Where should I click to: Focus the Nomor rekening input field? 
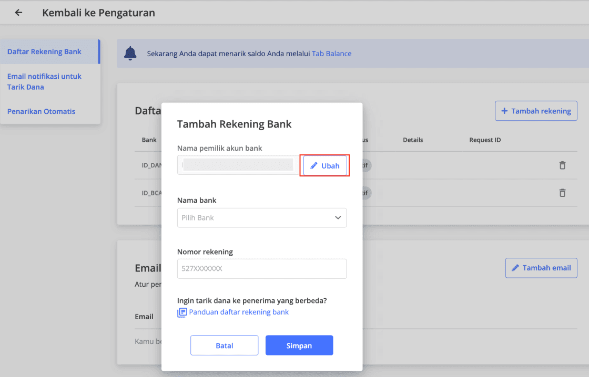[262, 268]
